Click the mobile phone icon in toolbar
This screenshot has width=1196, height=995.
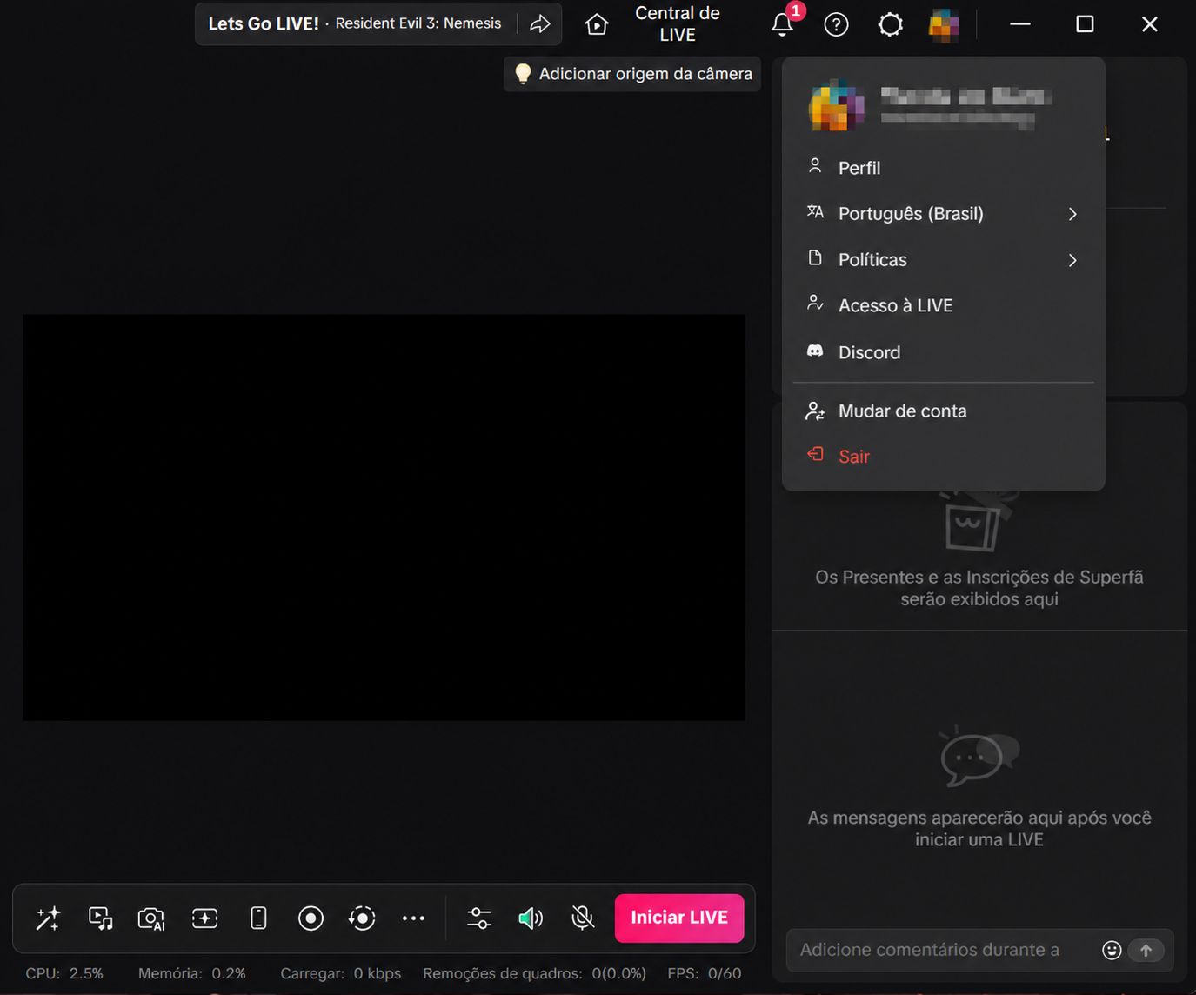click(x=258, y=918)
